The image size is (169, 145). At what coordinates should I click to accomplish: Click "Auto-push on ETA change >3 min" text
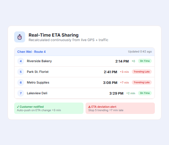39,110
